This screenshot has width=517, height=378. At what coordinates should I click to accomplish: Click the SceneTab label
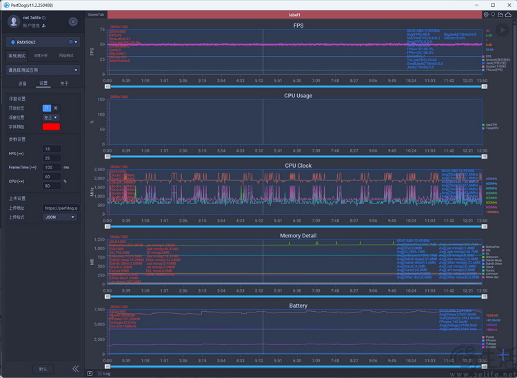[96, 14]
